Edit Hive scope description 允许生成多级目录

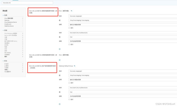pos(123,41)
